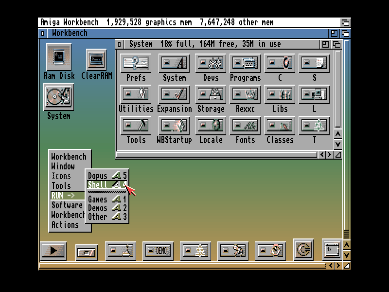Select Games in the RUN submenu
Screen dimensions: 389x292
point(107,199)
